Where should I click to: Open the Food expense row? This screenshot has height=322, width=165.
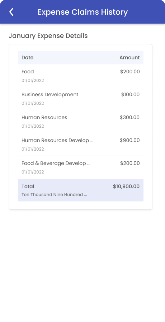(x=81, y=76)
